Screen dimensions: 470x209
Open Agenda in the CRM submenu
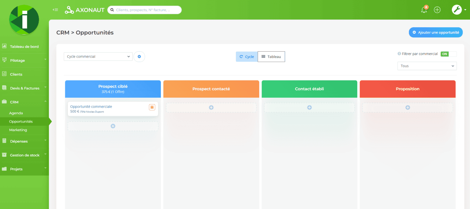[x=16, y=113]
